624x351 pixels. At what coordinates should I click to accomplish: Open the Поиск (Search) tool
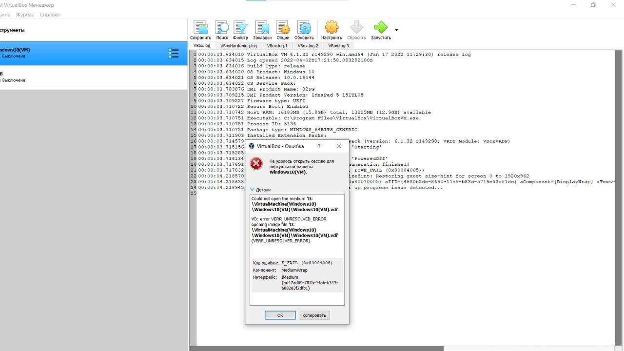[222, 30]
